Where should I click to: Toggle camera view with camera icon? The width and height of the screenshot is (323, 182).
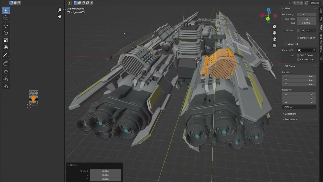coord(274,39)
